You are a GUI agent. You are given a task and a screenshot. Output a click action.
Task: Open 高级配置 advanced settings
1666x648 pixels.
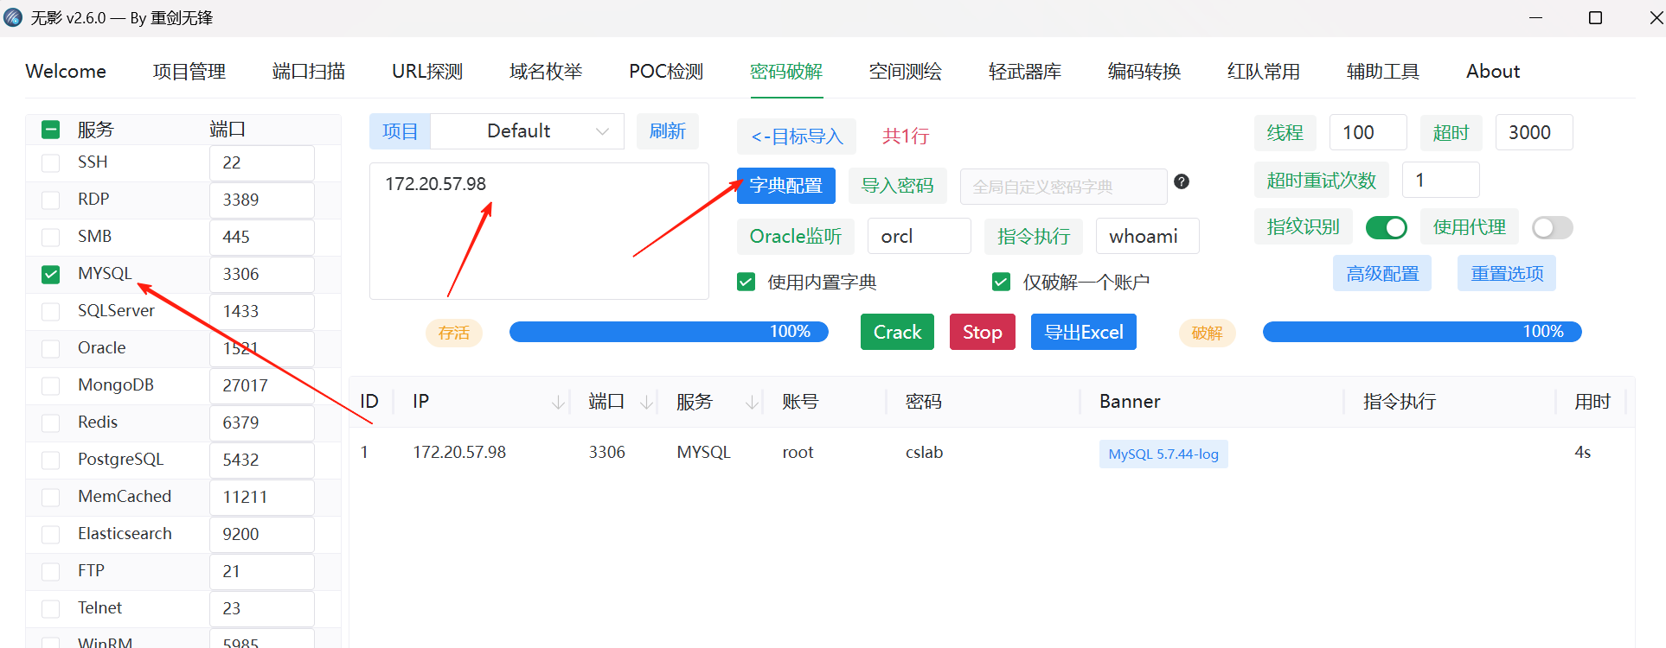click(x=1382, y=273)
